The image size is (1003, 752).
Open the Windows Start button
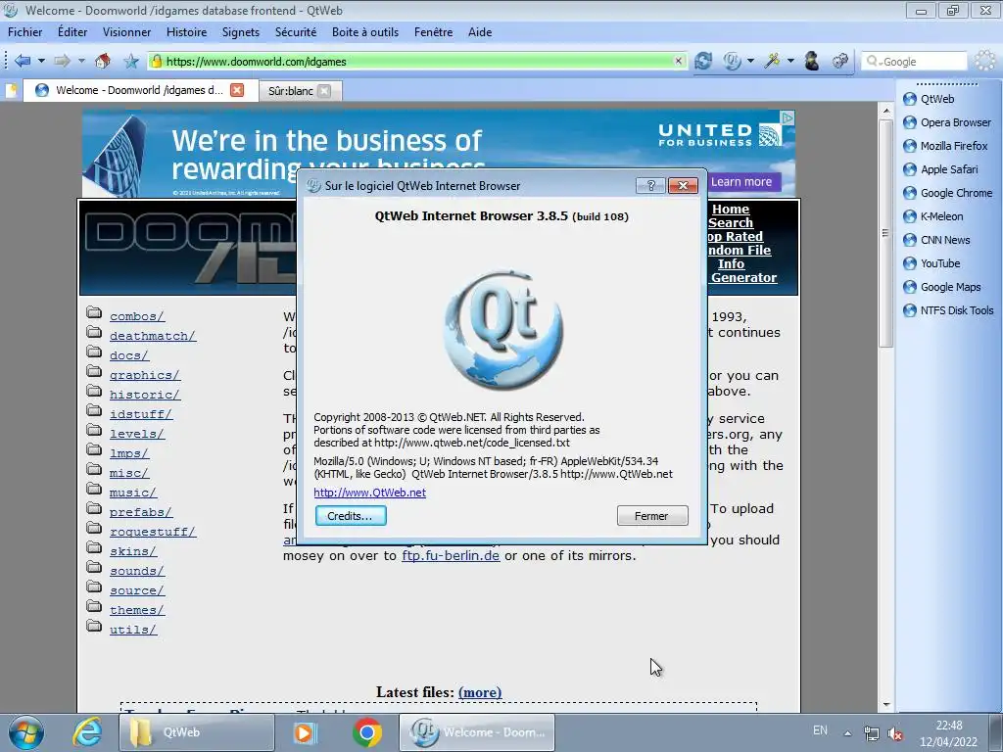[25, 732]
